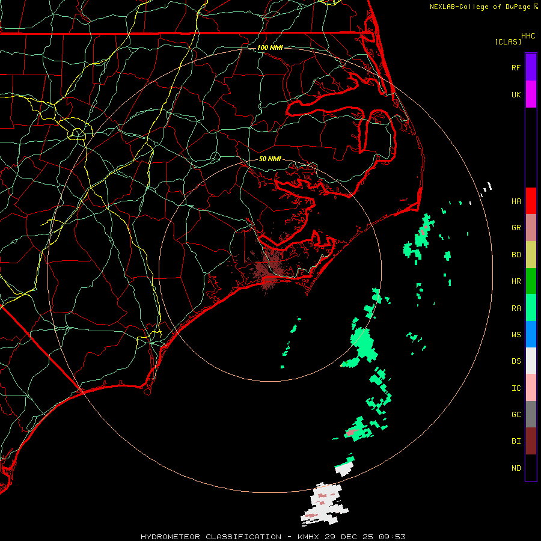Screen dimensions: 541x541
Task: Select the white DS legend swatch
Action: (531, 361)
